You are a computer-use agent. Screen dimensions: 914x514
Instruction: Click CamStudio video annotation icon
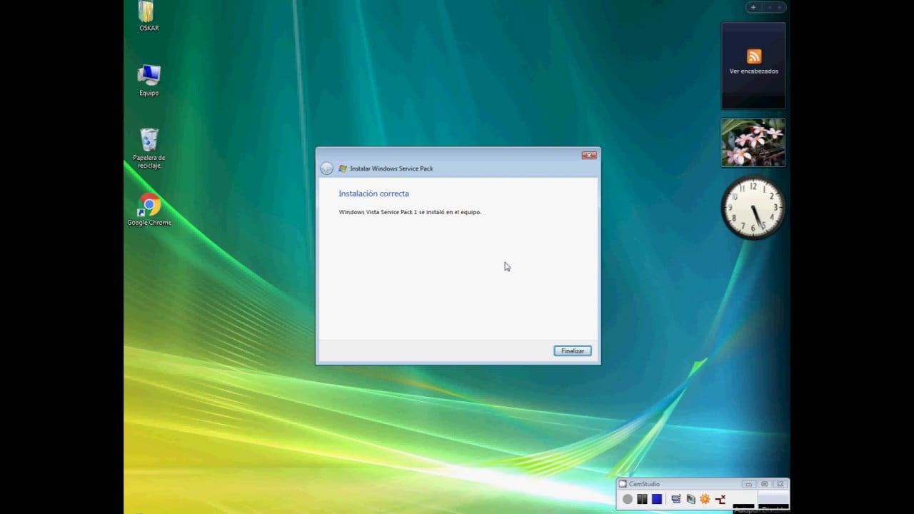(690, 499)
